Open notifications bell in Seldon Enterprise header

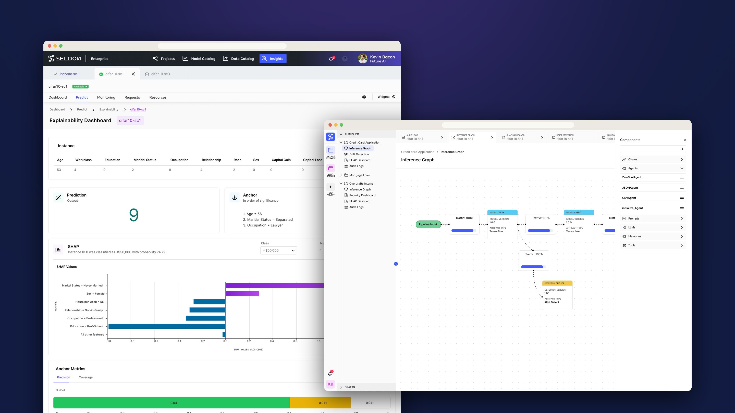tap(331, 59)
